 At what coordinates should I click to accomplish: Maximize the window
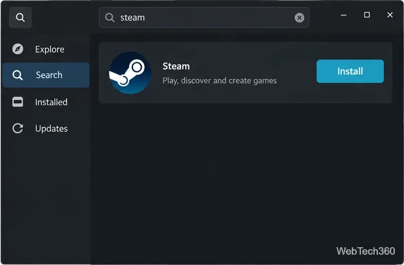(367, 15)
